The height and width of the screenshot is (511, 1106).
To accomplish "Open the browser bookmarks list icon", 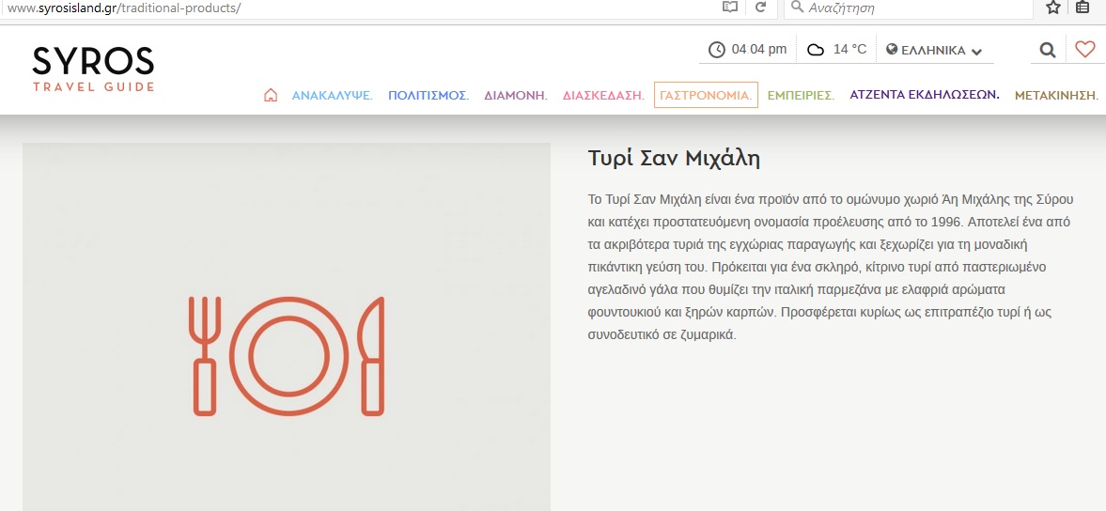I will (x=1083, y=8).
